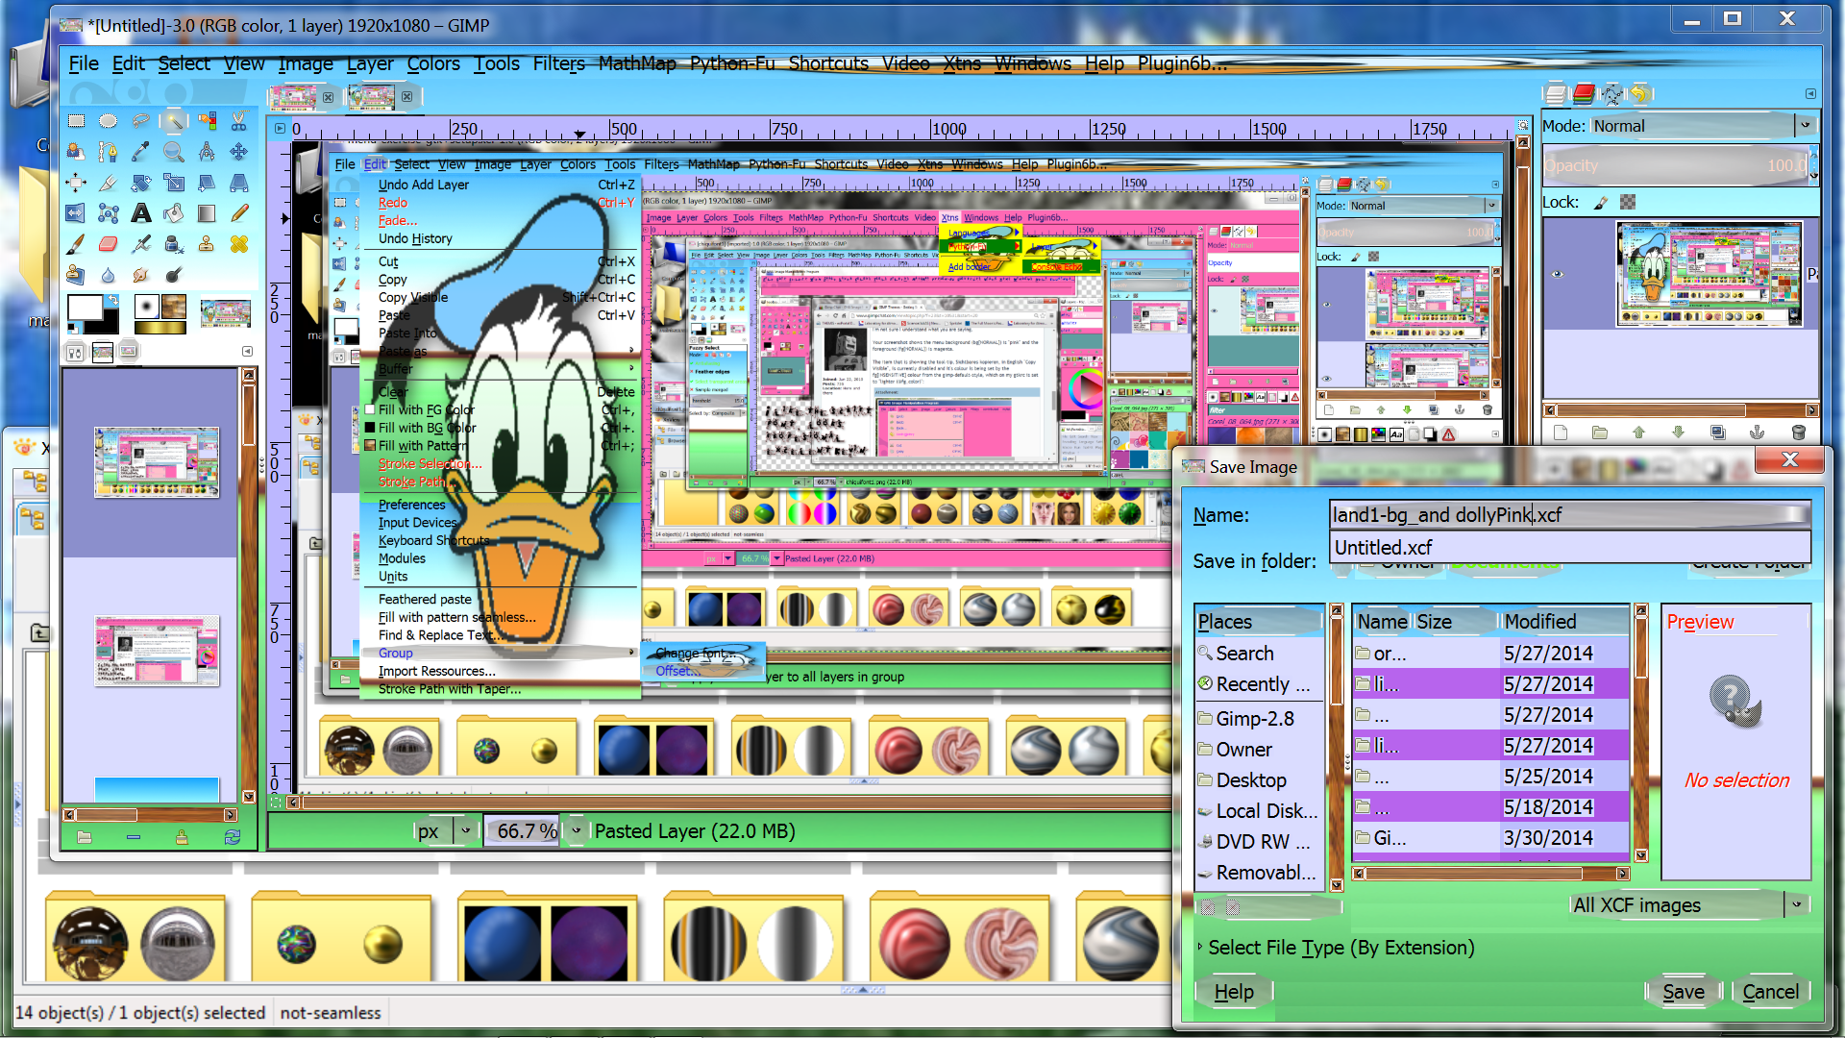Screen dimensions: 1845x1038
Task: Click Cancel in the Save Image dialog
Action: [1770, 992]
